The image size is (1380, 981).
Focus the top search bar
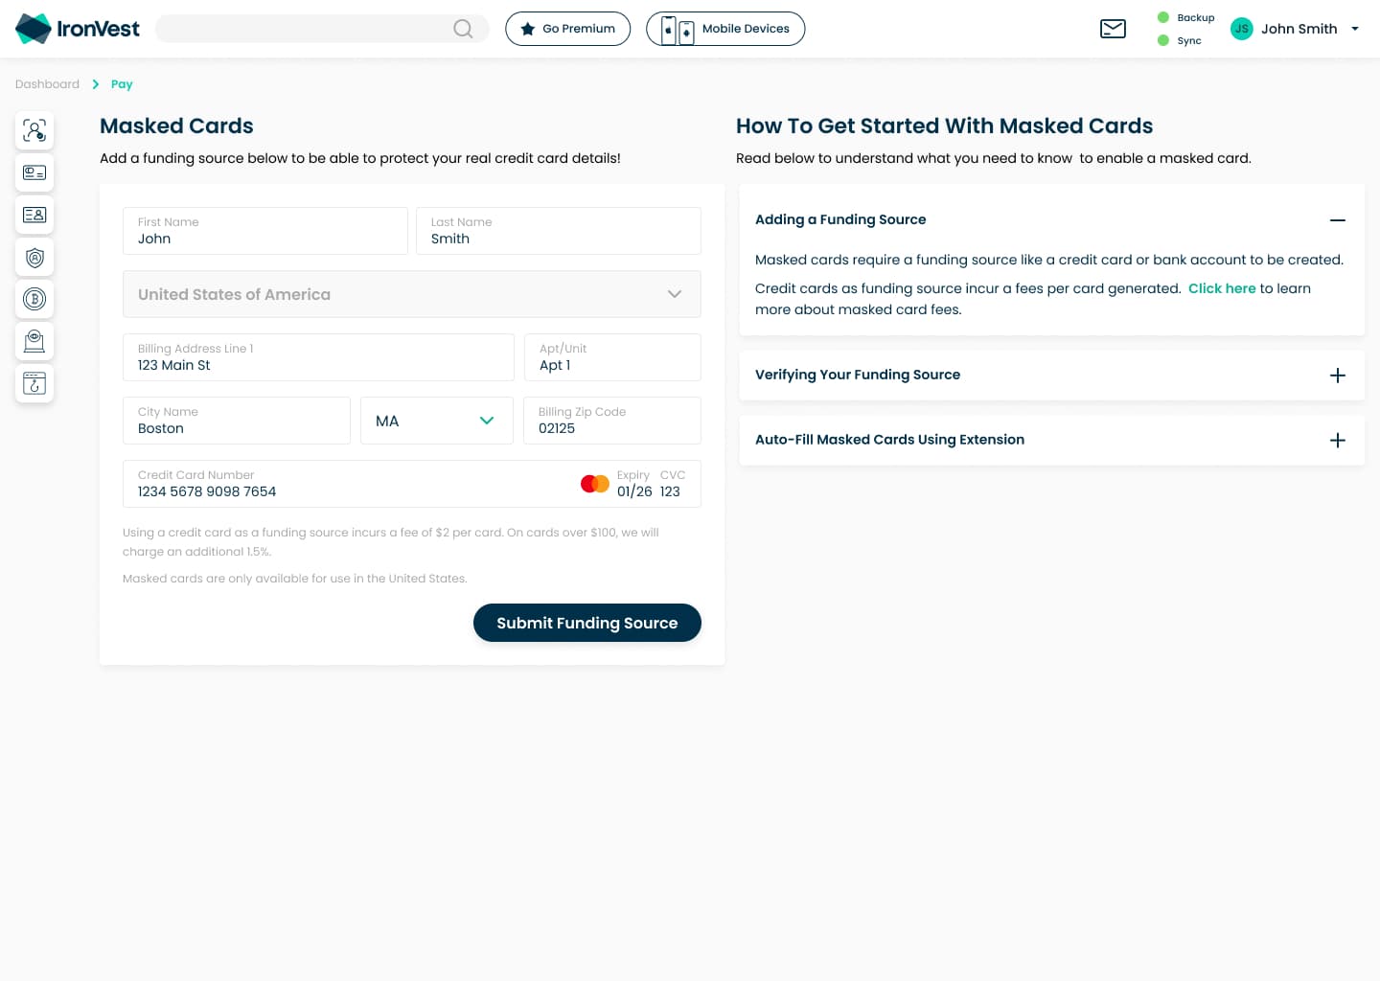click(x=322, y=29)
